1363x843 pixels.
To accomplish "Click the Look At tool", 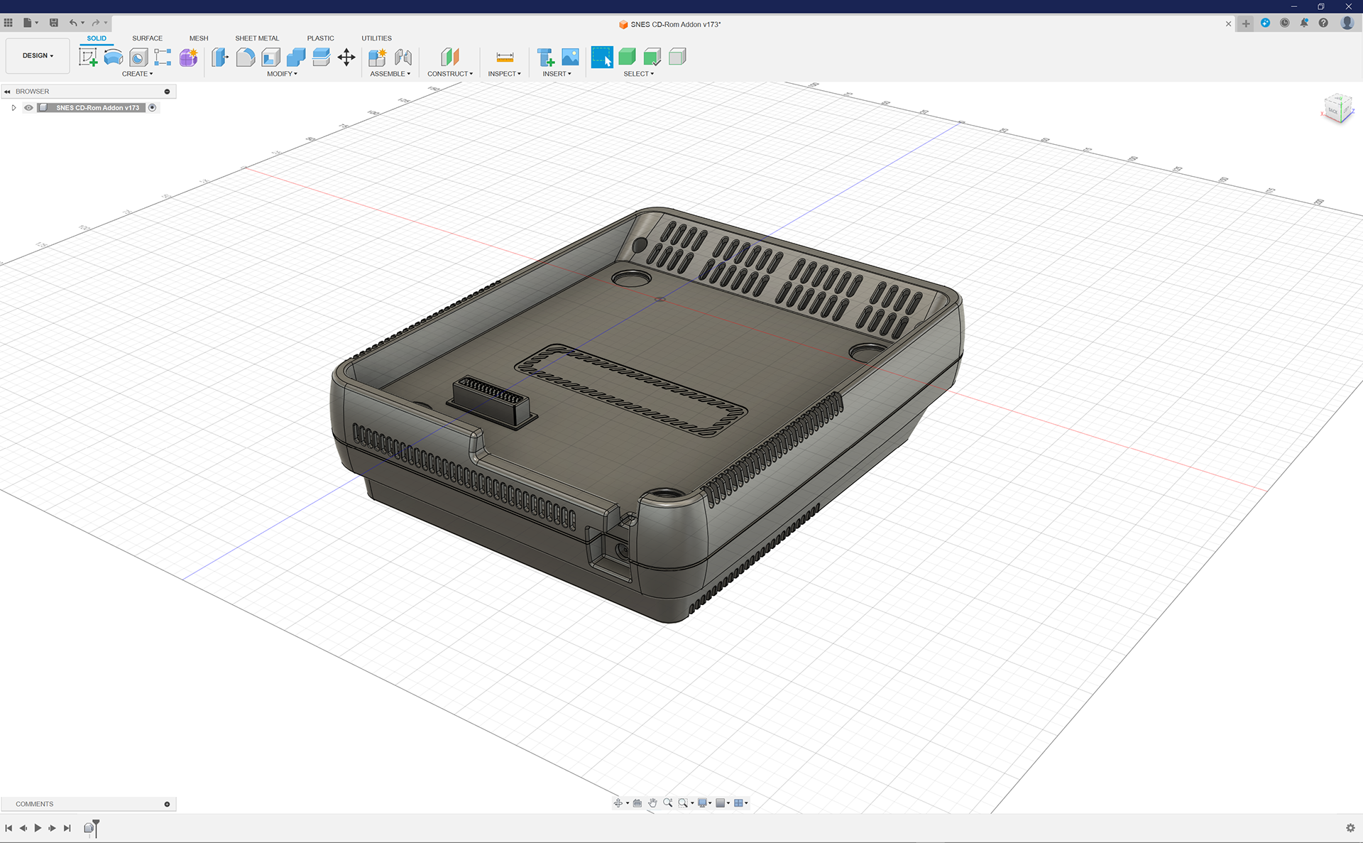I will [x=637, y=803].
